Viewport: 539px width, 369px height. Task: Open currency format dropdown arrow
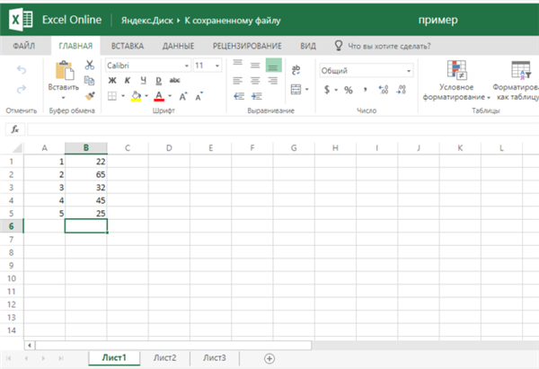(336, 90)
